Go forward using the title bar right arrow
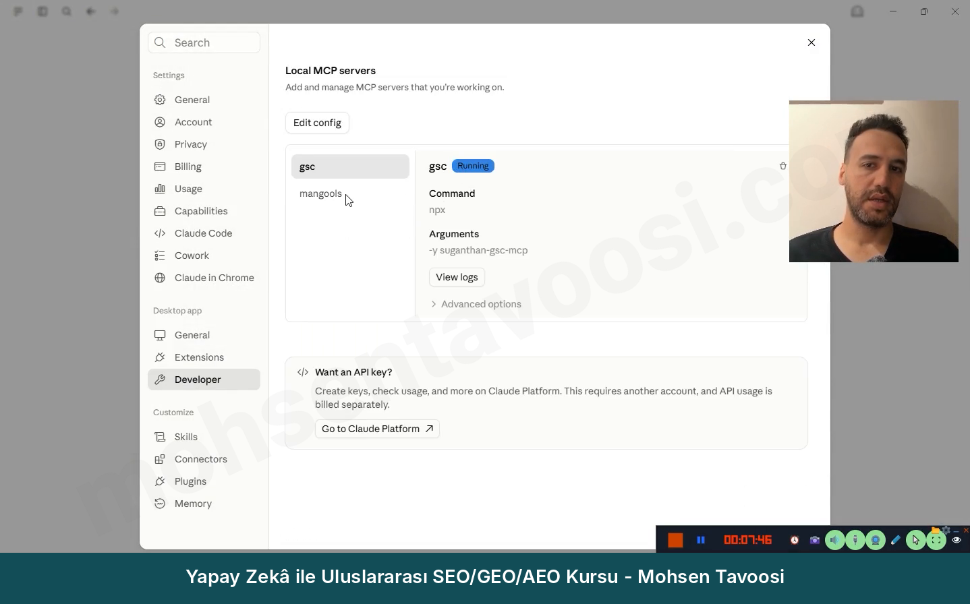 [115, 11]
